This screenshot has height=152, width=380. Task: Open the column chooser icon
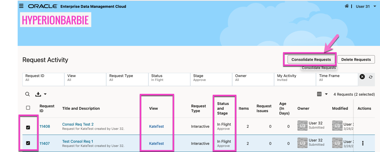319,94
